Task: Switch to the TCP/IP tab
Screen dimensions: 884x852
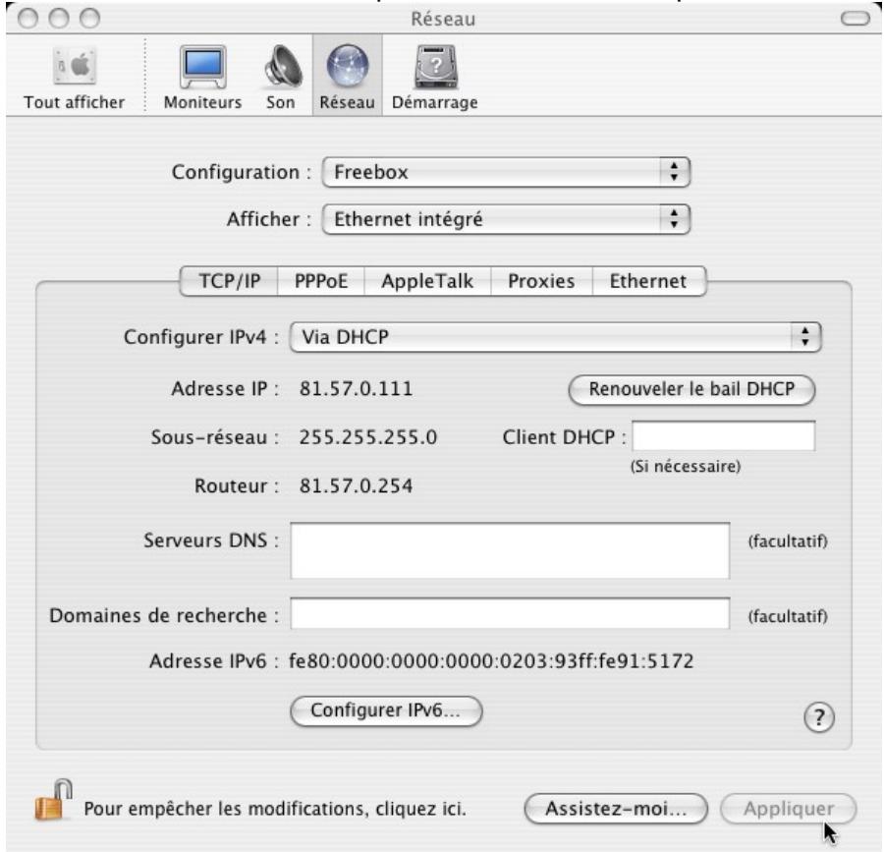Action: (229, 281)
